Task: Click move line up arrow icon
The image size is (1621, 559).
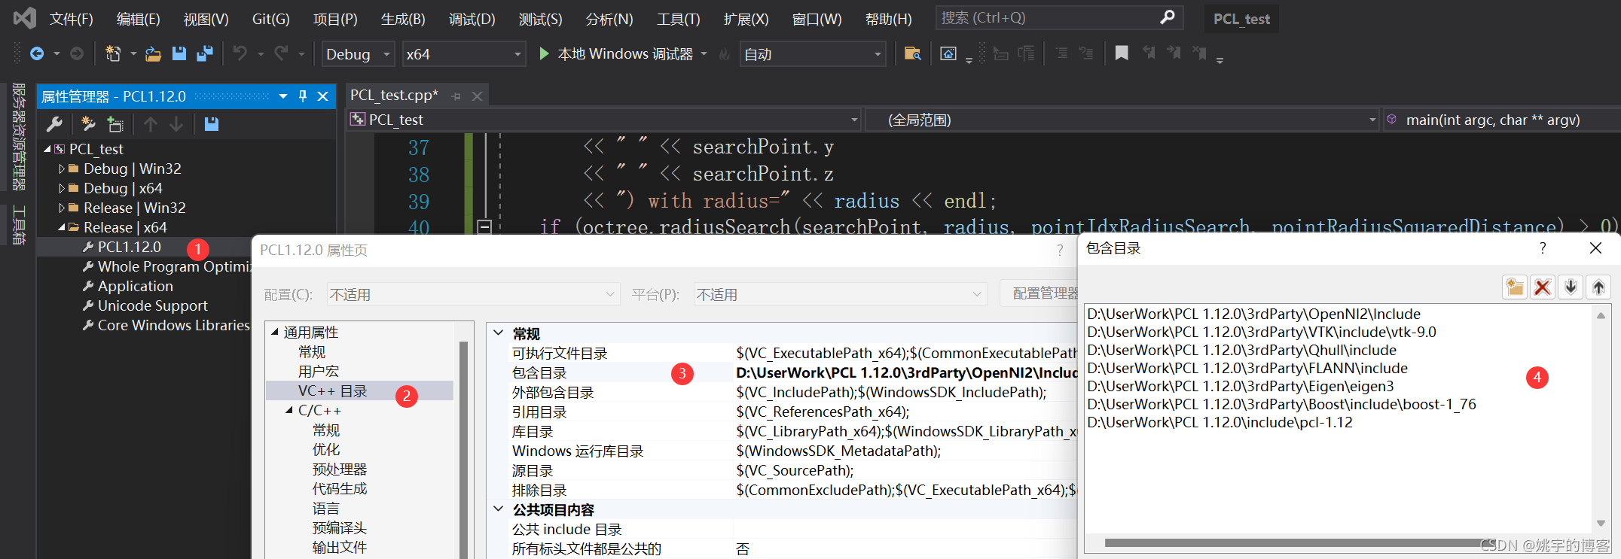Action: pos(1598,287)
